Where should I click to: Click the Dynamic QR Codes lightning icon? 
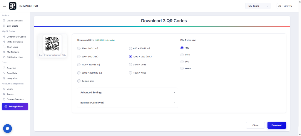click(4, 37)
